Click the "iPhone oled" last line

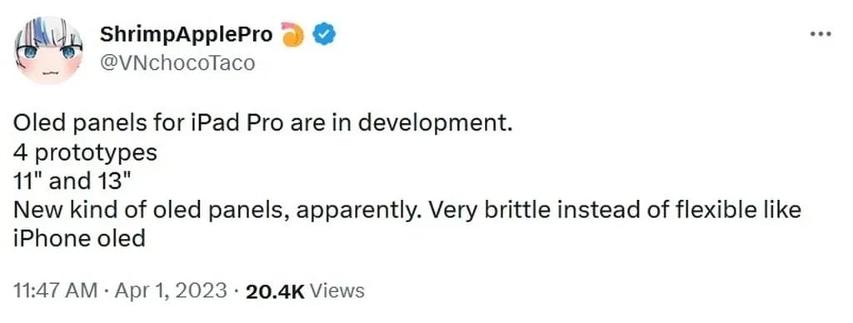[x=79, y=238]
